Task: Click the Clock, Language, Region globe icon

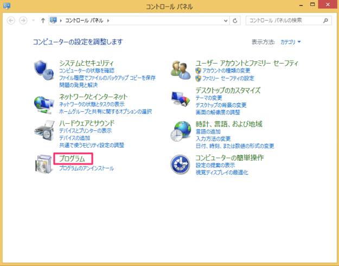Action: 181,131
